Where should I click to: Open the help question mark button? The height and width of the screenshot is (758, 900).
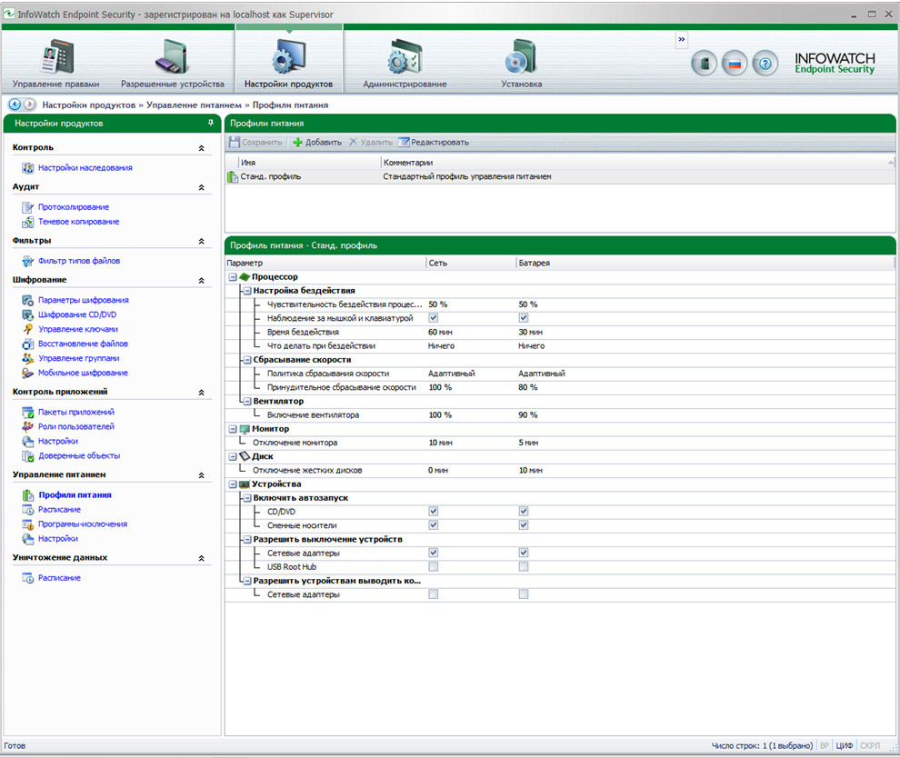tap(765, 63)
